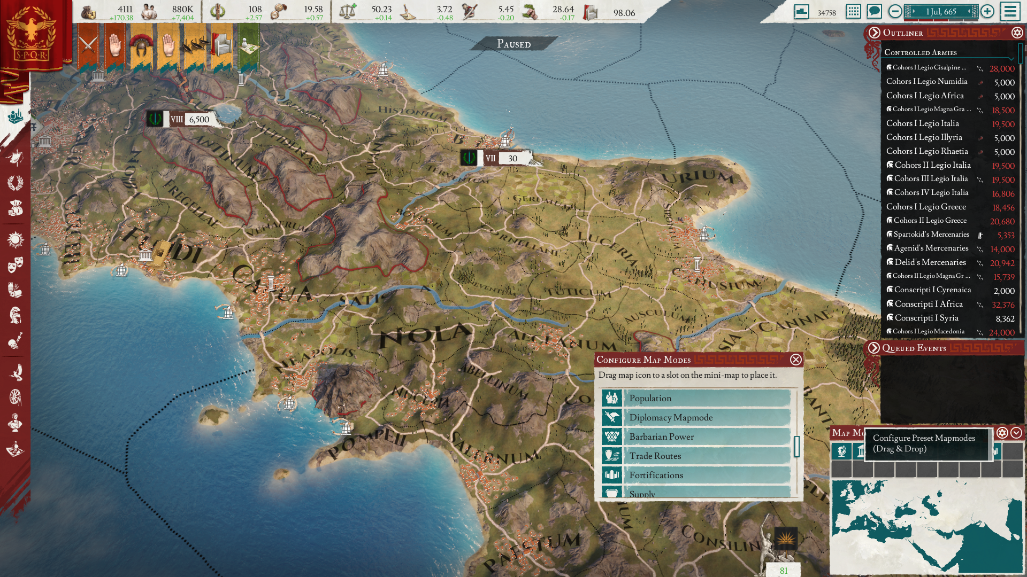Collapse the Queued Events panel arrow
Image resolution: width=1027 pixels, height=577 pixels.
pyautogui.click(x=874, y=348)
